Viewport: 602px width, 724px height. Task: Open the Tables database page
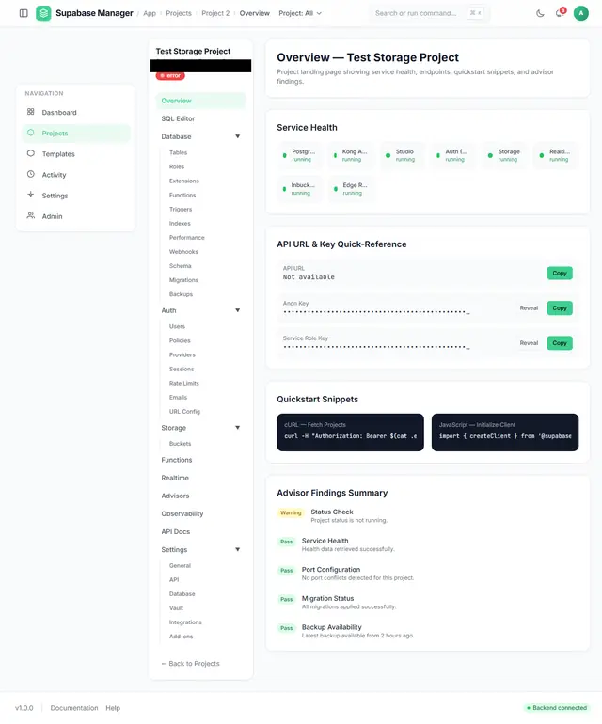pos(179,152)
